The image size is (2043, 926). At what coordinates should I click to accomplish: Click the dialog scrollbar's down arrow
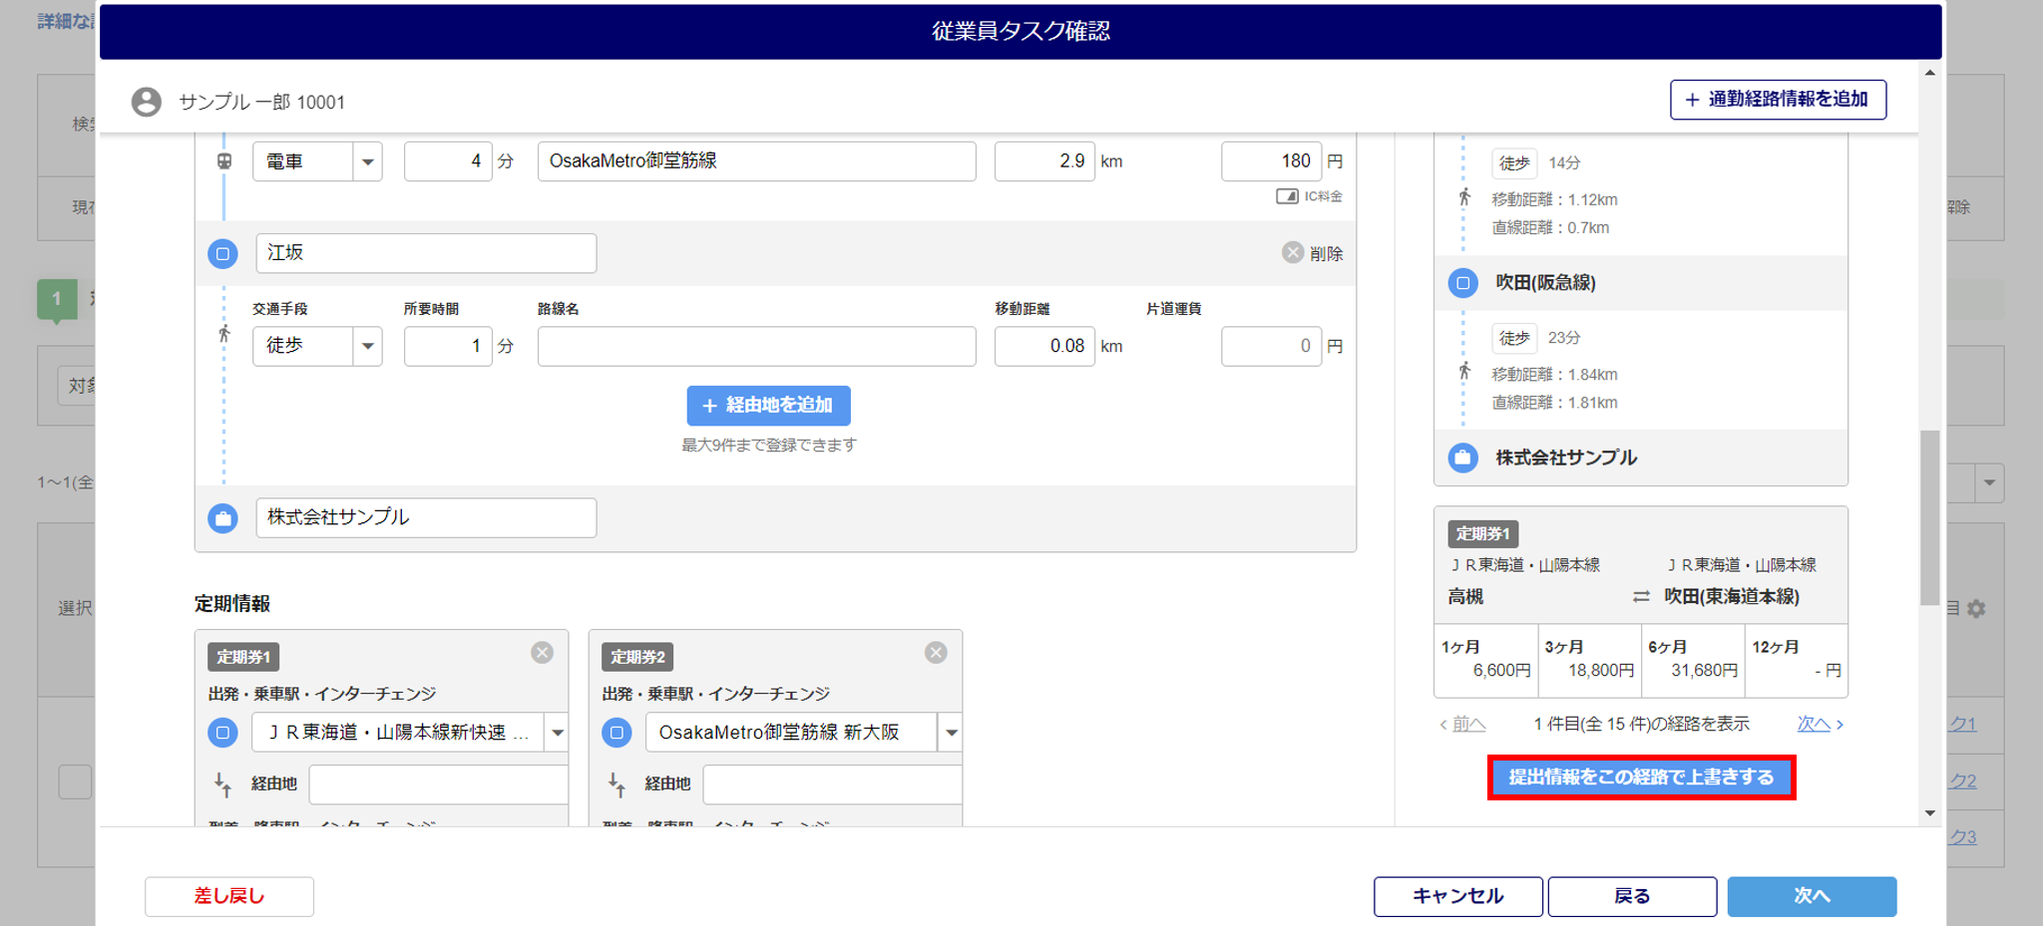tap(1930, 813)
